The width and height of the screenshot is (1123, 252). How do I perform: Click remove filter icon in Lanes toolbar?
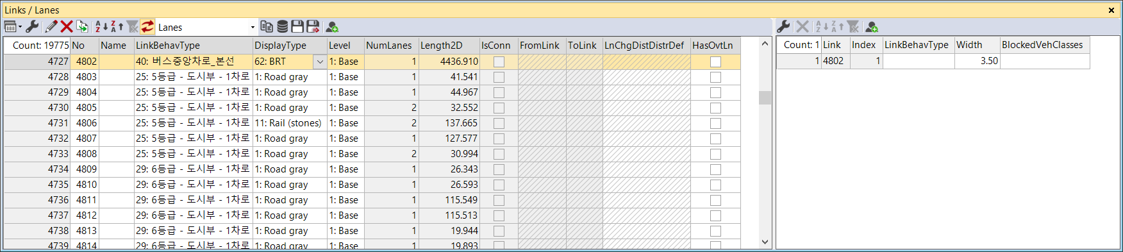click(x=853, y=27)
